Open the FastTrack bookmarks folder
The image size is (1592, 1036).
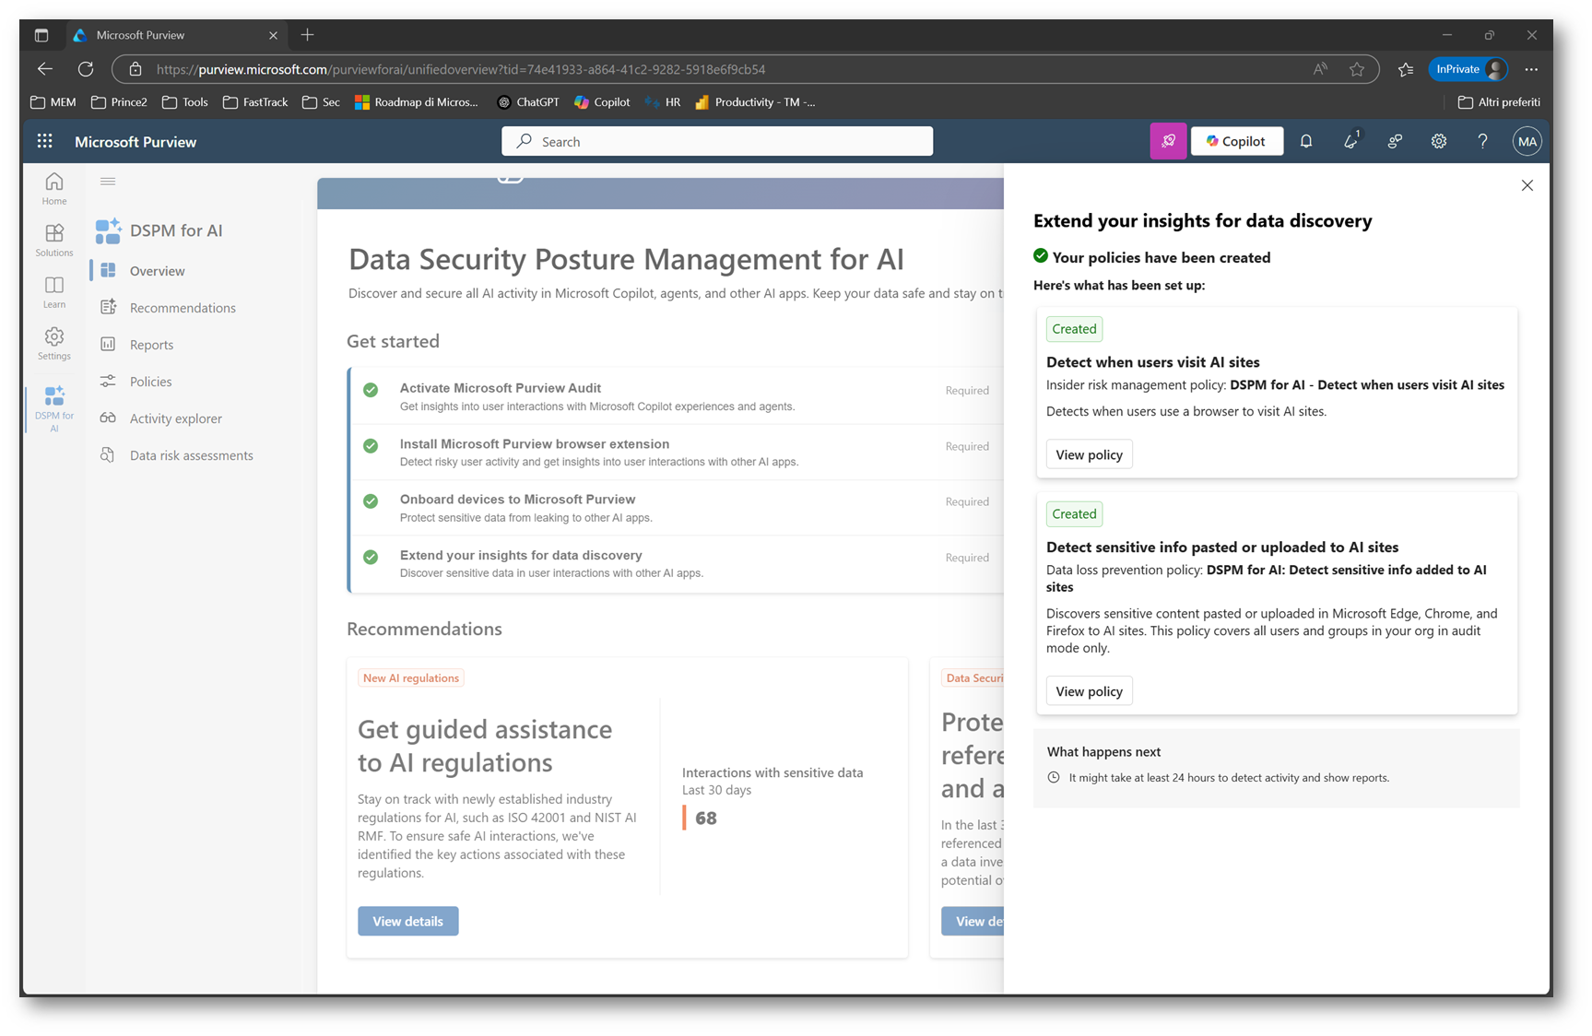coord(255,102)
